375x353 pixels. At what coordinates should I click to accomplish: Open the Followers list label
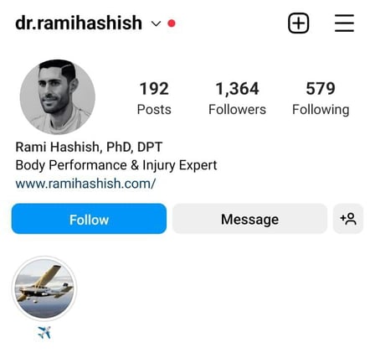pyautogui.click(x=237, y=109)
